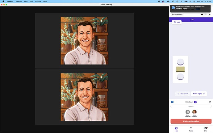The height and width of the screenshot is (133, 213).
Task: Click the Move left button
Action: [182, 94]
